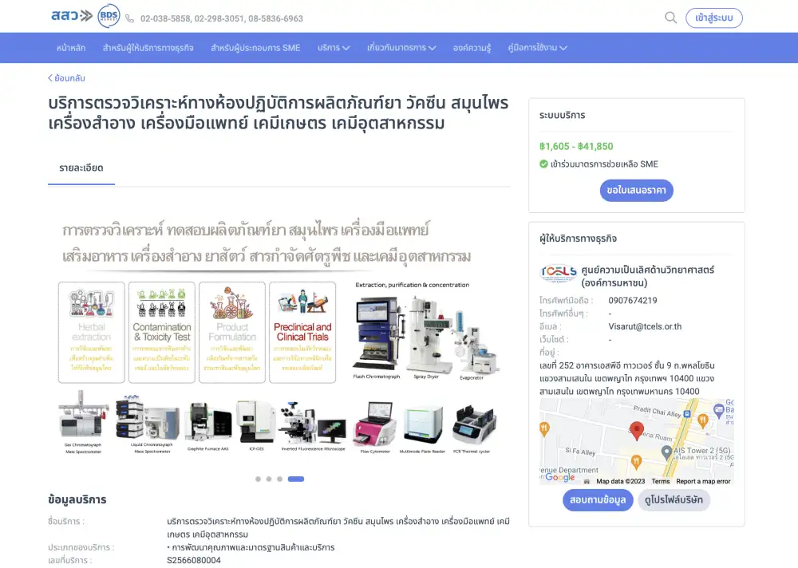Click the green SME verified check icon

tap(543, 164)
